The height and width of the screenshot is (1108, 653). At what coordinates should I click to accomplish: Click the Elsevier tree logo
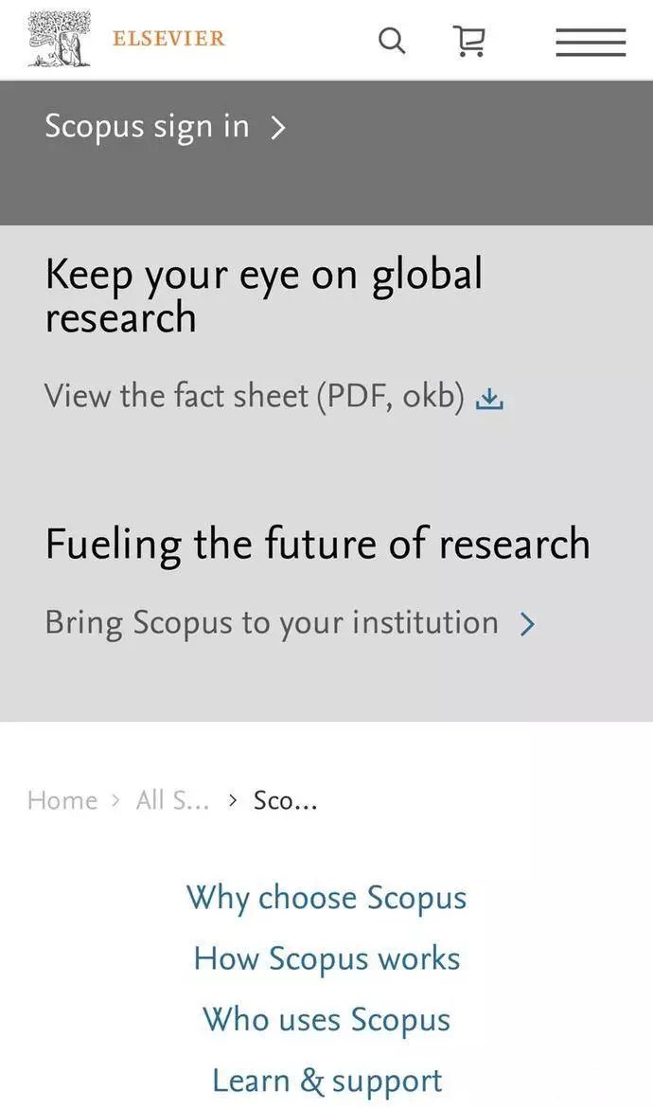point(60,39)
